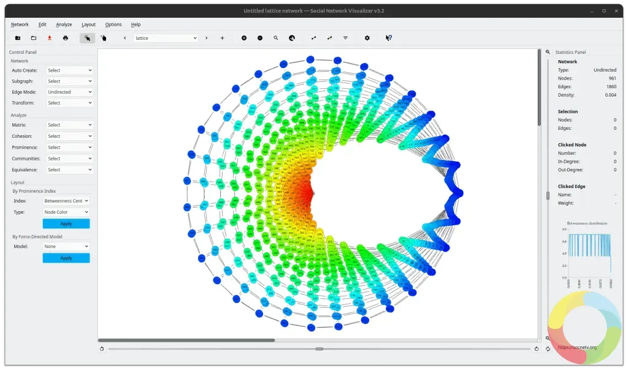Image resolution: width=628 pixels, height=371 pixels.
Task: Open the Cohesion dropdown
Action: click(x=70, y=137)
